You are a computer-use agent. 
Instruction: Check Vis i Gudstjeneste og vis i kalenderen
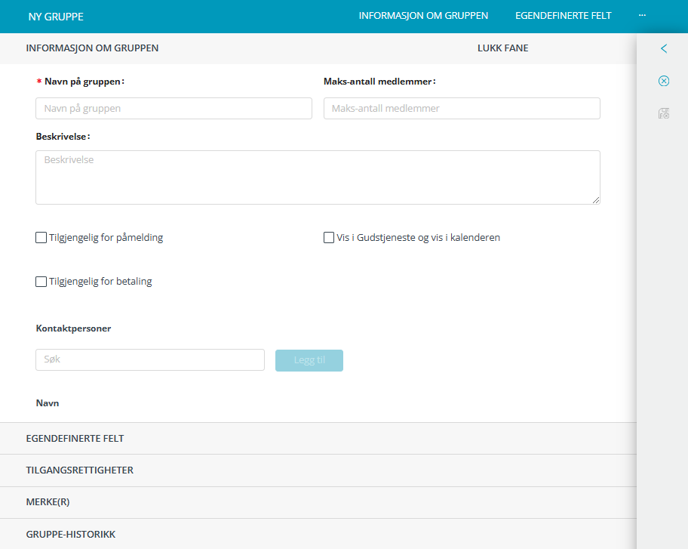pyautogui.click(x=329, y=238)
